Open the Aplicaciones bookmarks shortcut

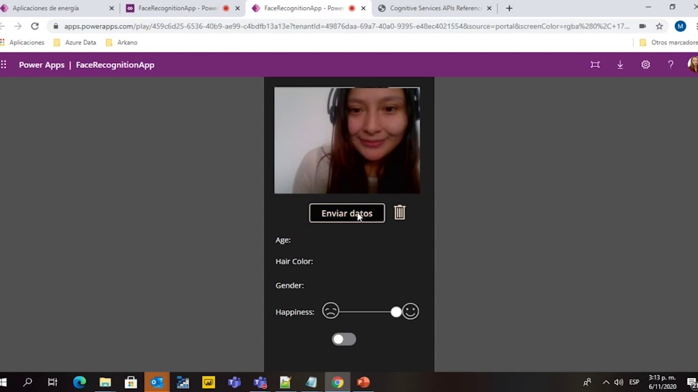(x=22, y=42)
